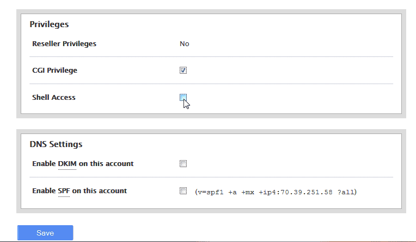Viewport: 416px width, 242px height.
Task: Click the DNS Settings section heading
Action: (x=56, y=144)
